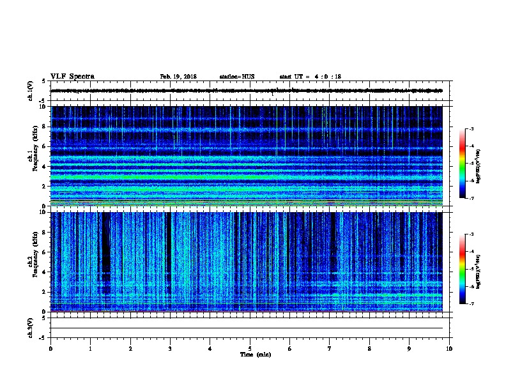
Task: Click the "start UT = 4 : 0 : 18" header text
Action: (x=310, y=77)
